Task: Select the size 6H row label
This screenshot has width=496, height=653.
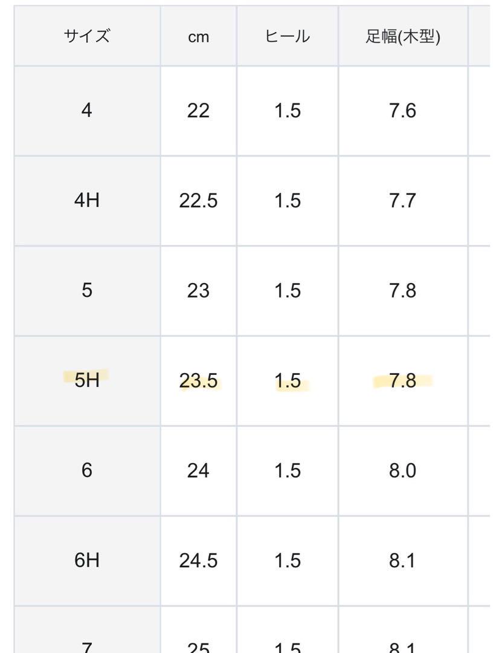Action: click(x=87, y=560)
